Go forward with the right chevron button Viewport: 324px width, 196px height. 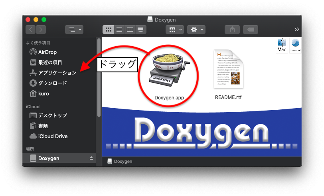pyautogui.click(x=41, y=30)
